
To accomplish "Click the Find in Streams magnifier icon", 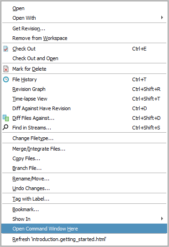I will [5, 127].
